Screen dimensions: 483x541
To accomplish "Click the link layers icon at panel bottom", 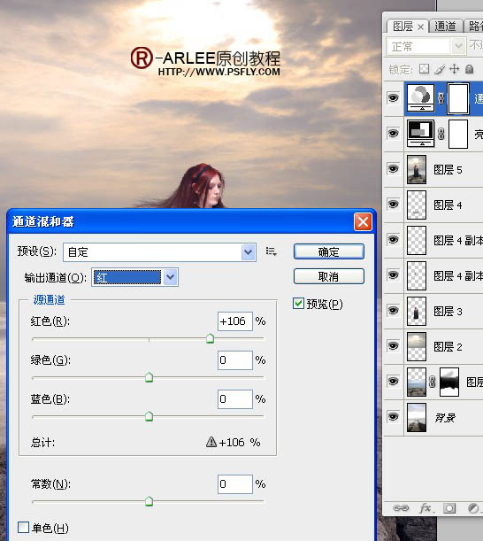I will pyautogui.click(x=401, y=508).
